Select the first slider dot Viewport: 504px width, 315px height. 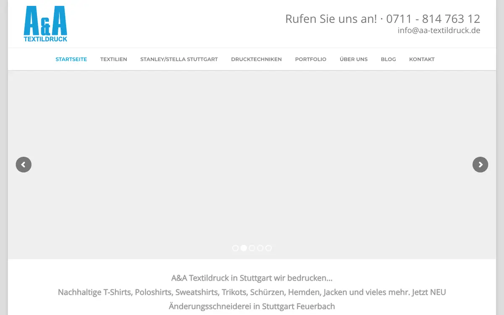235,248
